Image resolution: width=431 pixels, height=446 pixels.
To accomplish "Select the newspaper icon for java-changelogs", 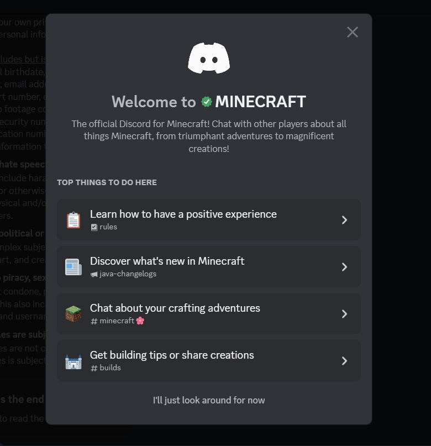I will [73, 267].
